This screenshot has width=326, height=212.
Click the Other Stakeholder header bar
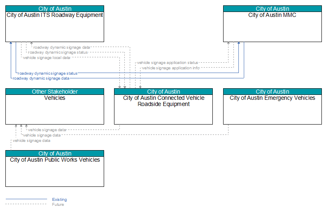[x=55, y=92]
